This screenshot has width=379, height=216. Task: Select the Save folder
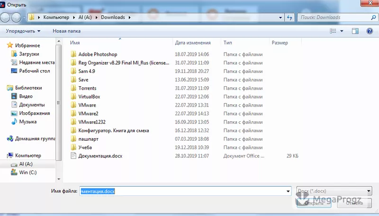point(83,80)
